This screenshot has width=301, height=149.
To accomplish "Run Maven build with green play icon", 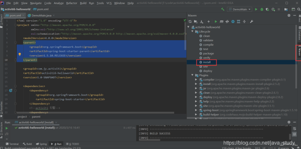I will click(216, 22).
